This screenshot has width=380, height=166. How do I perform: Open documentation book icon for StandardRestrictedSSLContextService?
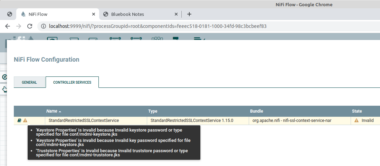19,120
